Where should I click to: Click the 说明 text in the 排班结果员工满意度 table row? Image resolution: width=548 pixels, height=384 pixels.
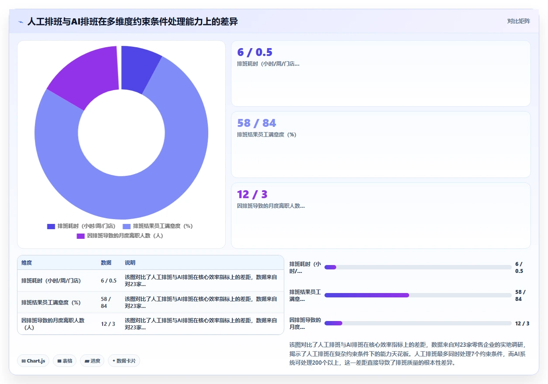[201, 303]
